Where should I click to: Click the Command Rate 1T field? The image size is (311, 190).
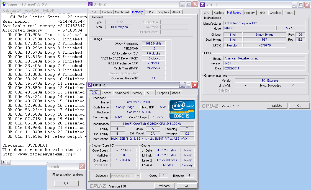tap(153, 78)
